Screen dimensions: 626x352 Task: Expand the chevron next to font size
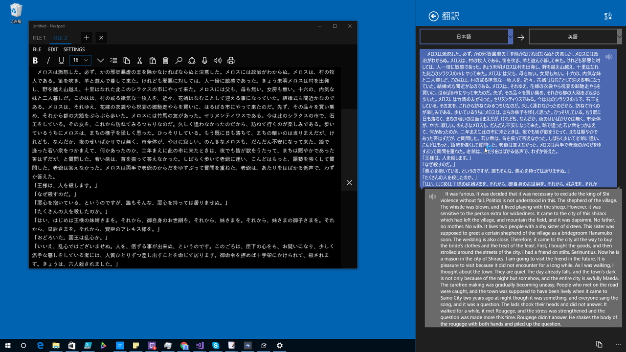point(100,61)
